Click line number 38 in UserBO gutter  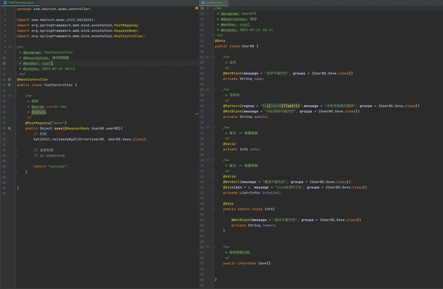coord(202,150)
